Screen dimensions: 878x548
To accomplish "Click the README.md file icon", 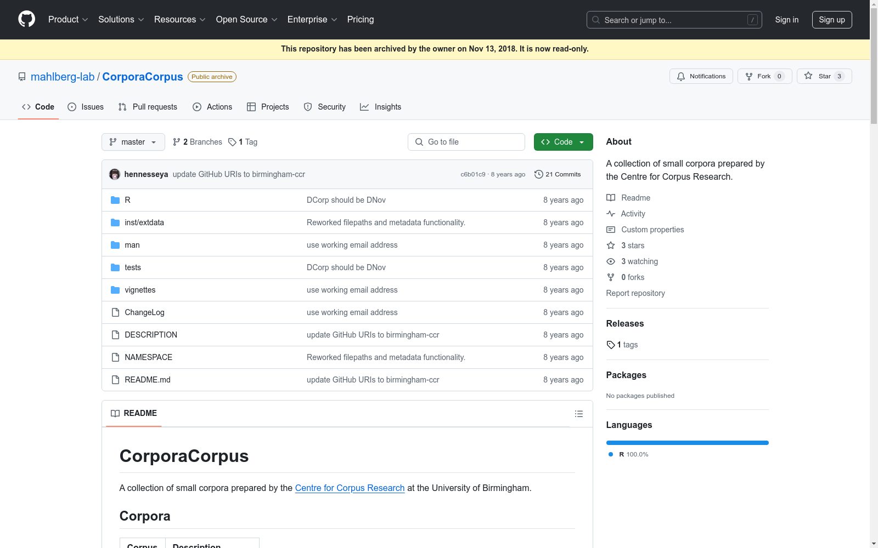I will 115,380.
